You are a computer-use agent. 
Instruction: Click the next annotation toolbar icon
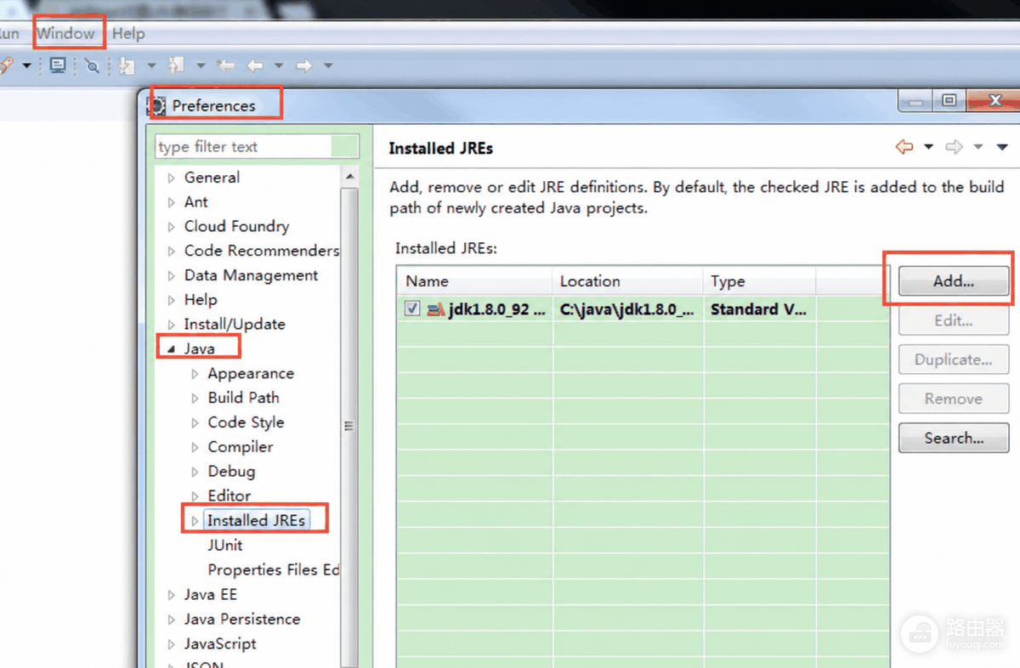pos(127,65)
